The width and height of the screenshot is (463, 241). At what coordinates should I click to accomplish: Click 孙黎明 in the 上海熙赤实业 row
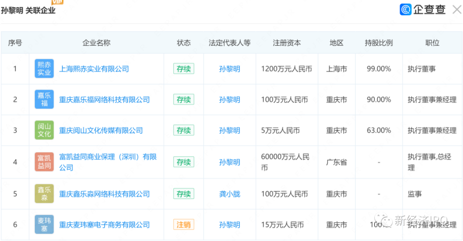point(230,69)
